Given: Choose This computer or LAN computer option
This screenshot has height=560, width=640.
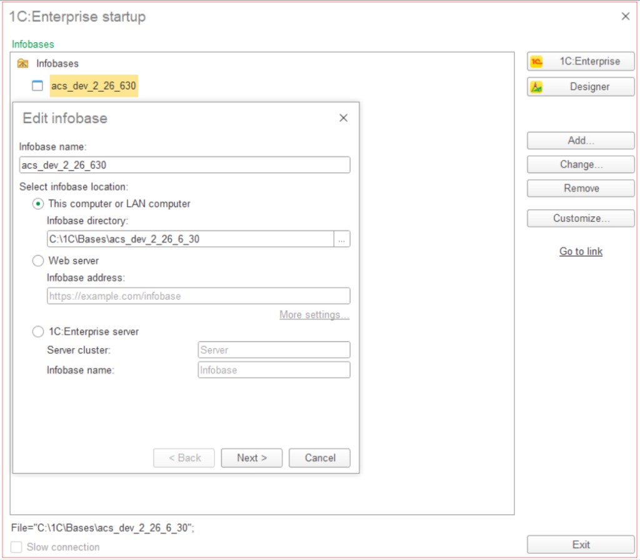Looking at the screenshot, I should [38, 204].
